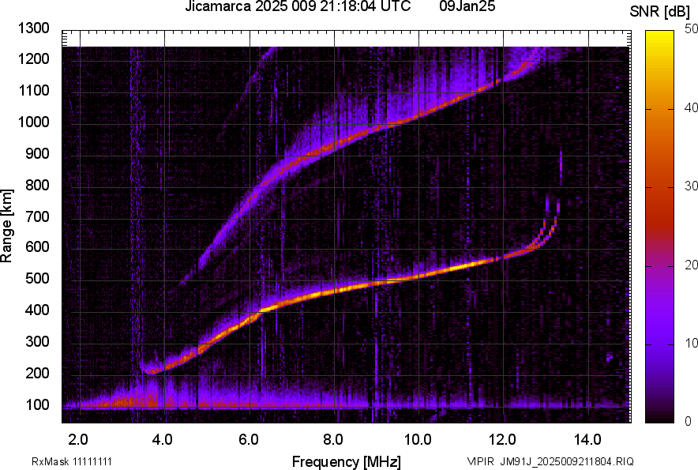Click the VIPIR RIQ file name text
Screen dimensions: 698x470
point(550,461)
